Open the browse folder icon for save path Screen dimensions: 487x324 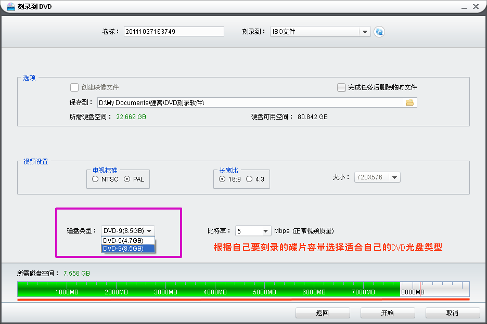(x=409, y=102)
